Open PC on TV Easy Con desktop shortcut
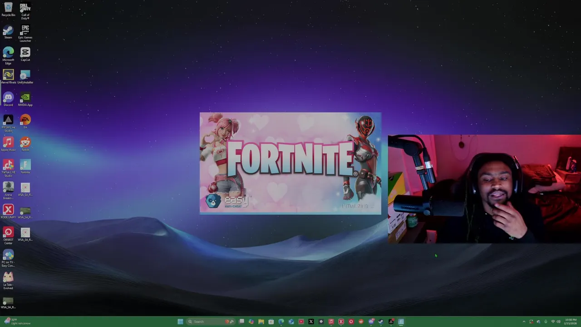This screenshot has width=581, height=327. click(x=8, y=258)
